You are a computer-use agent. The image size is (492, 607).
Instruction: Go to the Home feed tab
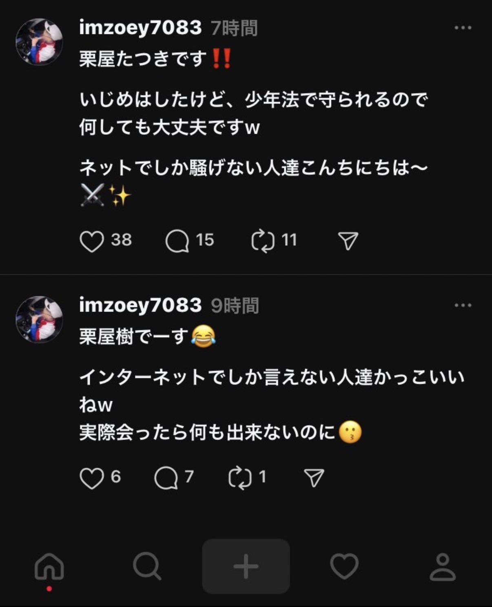tap(49, 566)
